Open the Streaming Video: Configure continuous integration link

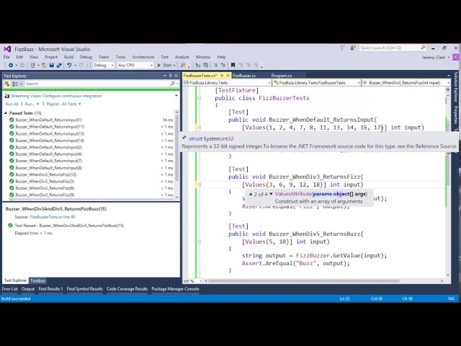pyautogui.click(x=56, y=96)
